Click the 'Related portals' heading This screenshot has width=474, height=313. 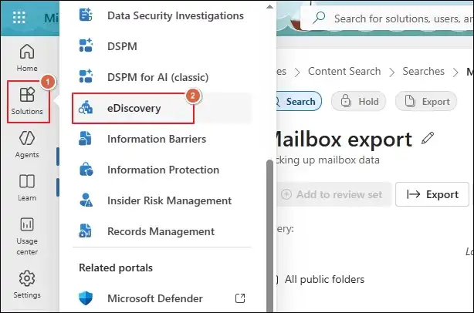tap(116, 268)
